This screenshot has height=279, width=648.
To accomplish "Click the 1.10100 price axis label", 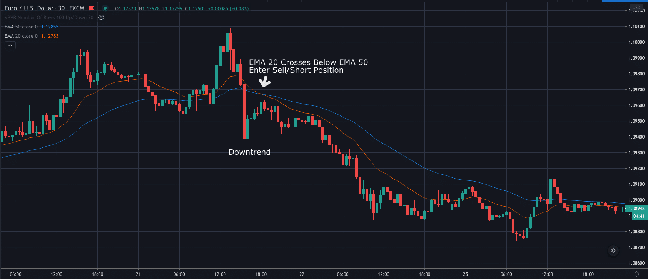I will [x=636, y=26].
